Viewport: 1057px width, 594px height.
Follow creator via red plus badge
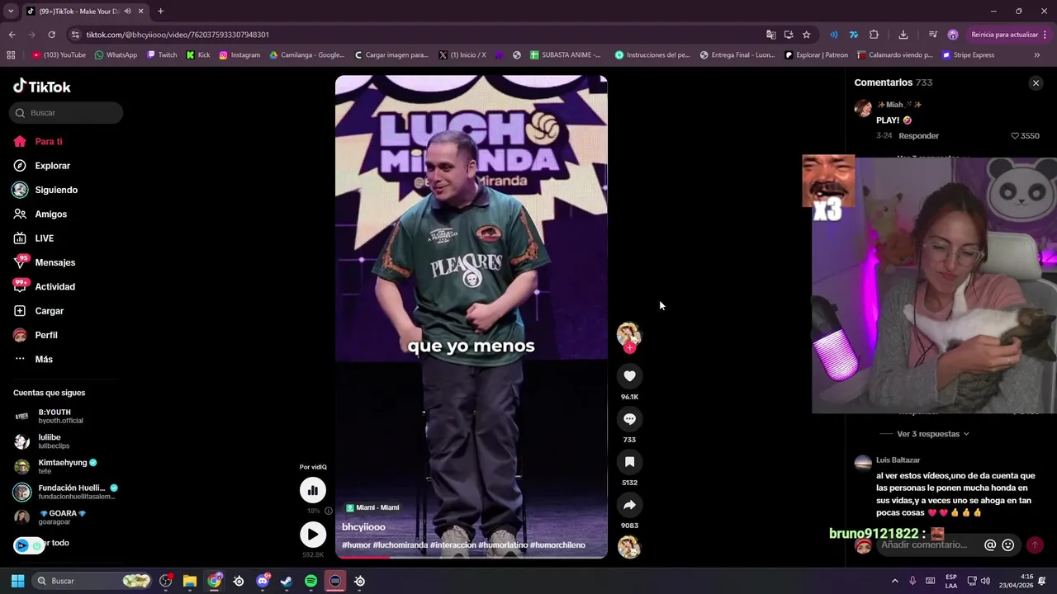pyautogui.click(x=629, y=347)
